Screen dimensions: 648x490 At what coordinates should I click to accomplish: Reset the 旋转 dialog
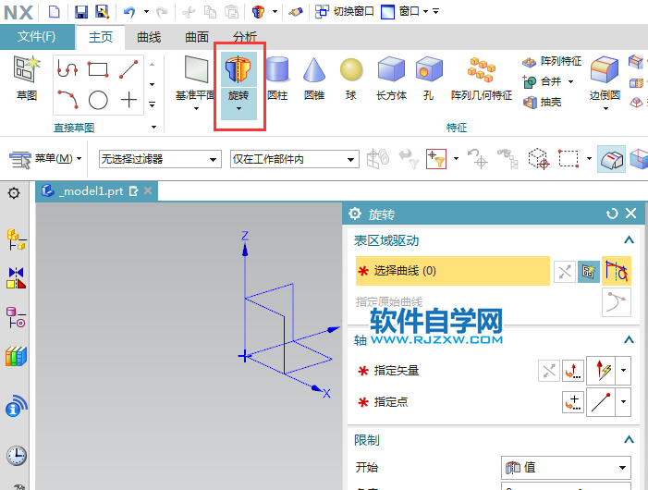pyautogui.click(x=612, y=214)
